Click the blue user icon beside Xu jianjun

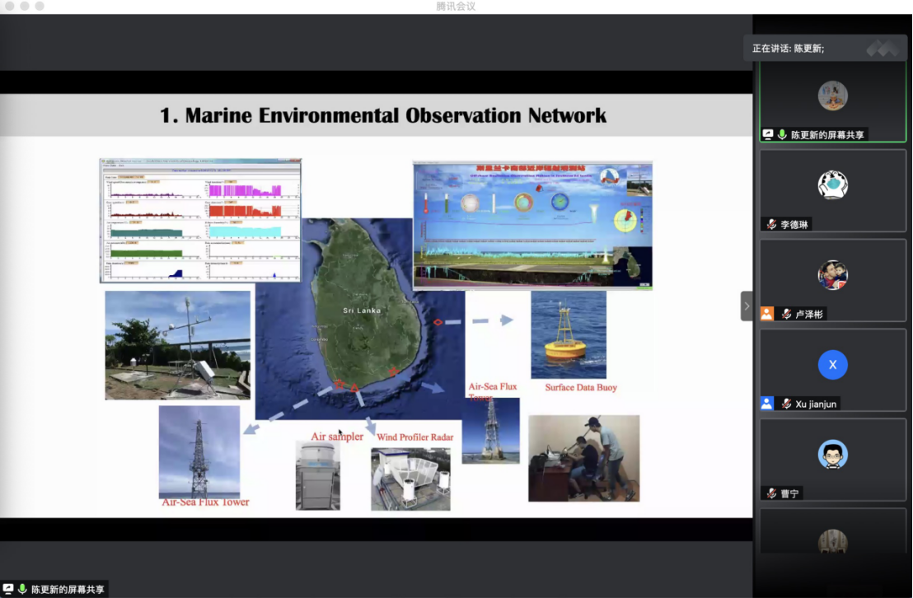click(x=767, y=404)
